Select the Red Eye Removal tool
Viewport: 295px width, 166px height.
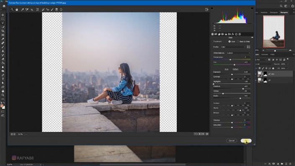click(47, 10)
